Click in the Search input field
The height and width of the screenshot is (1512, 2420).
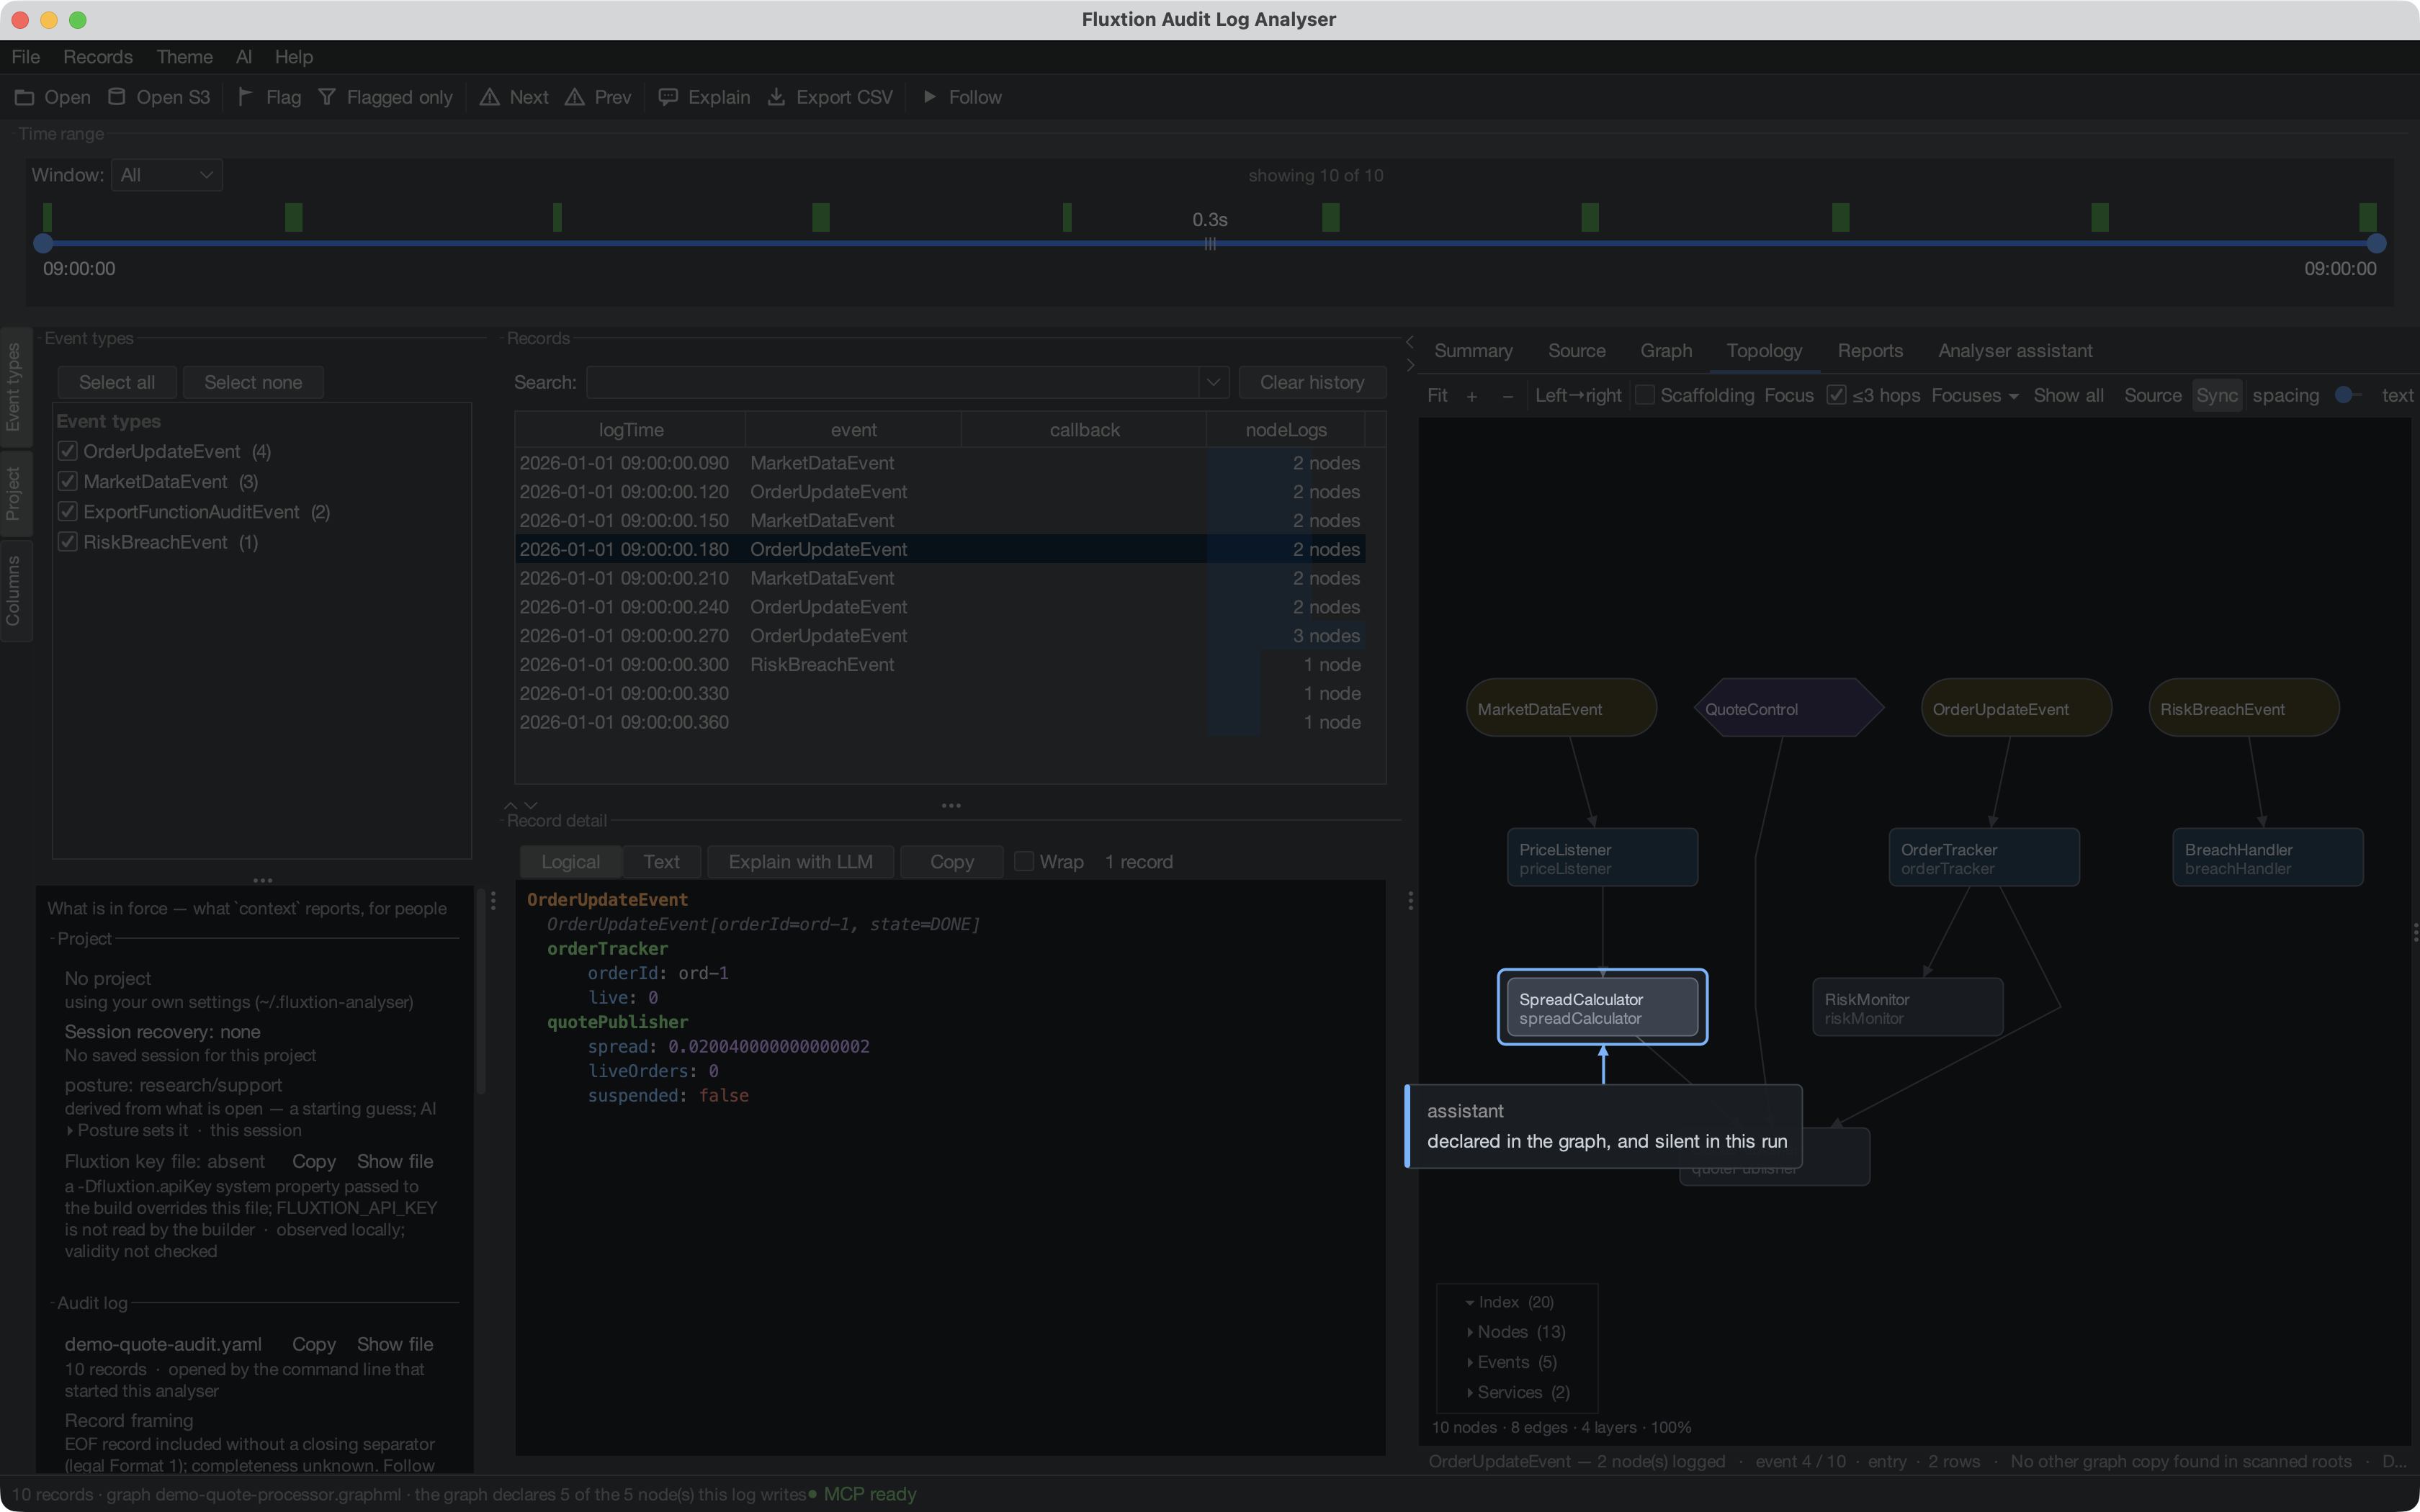click(892, 383)
